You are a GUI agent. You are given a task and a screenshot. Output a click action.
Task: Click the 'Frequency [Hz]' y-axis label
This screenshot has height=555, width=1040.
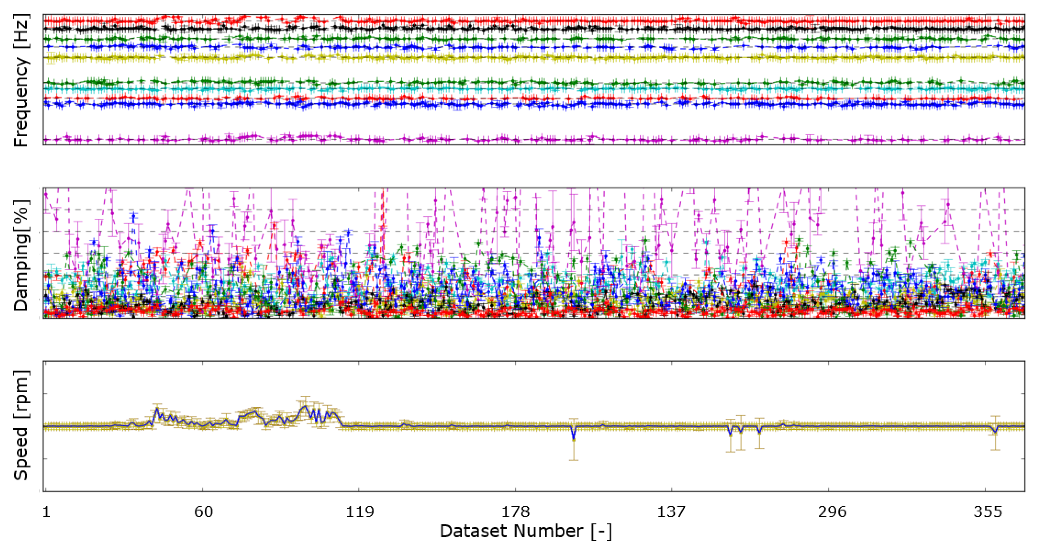tap(21, 80)
